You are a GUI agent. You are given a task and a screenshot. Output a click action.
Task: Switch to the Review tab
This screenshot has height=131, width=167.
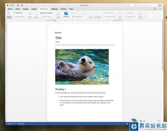tap(63, 9)
